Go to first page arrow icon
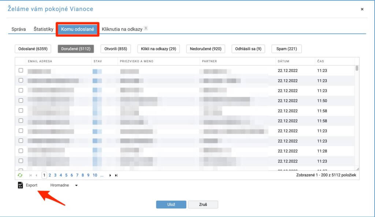Viewport: 375px width, 217px height. tap(30, 175)
